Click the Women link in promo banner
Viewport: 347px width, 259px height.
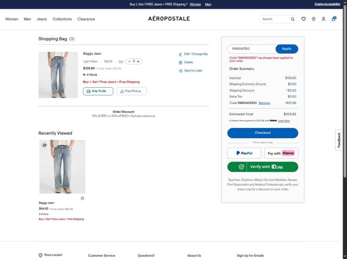pos(195,4)
